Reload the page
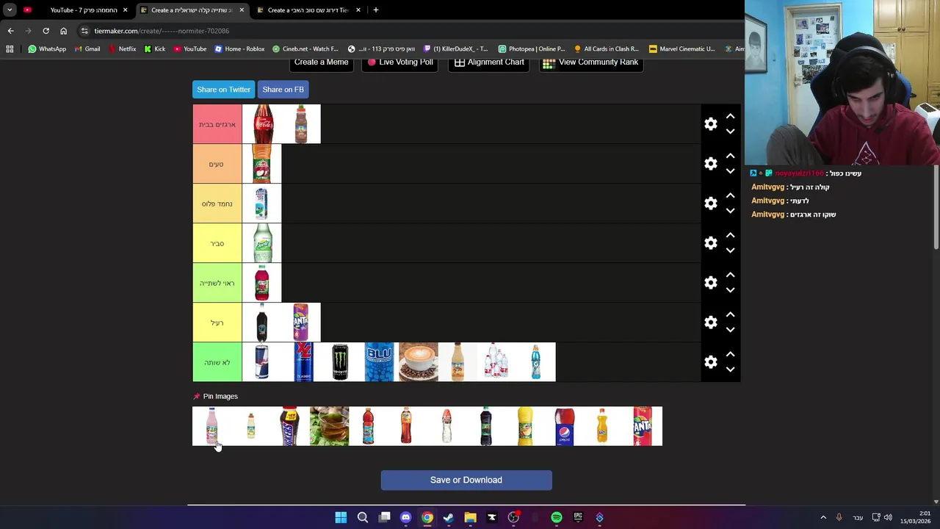 point(46,31)
